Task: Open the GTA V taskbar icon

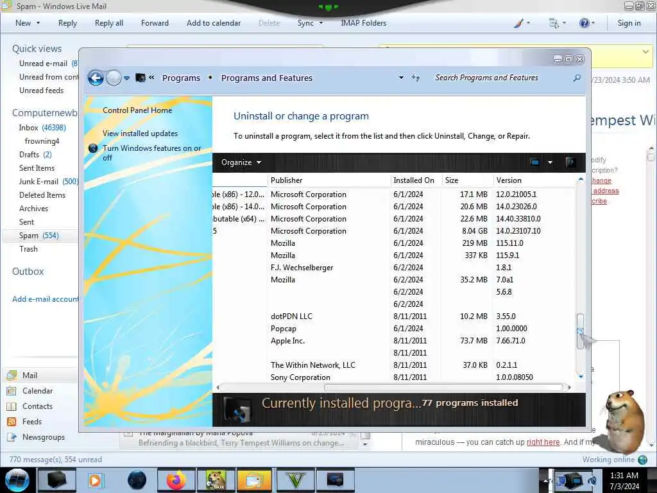Action: click(295, 480)
